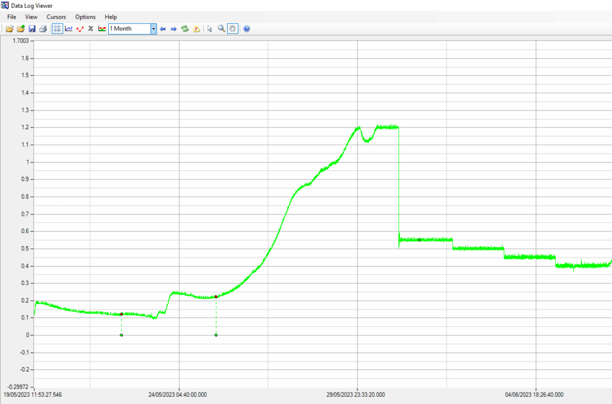The image size is (612, 404).
Task: Click the red-green limits chart icon
Action: click(x=102, y=29)
